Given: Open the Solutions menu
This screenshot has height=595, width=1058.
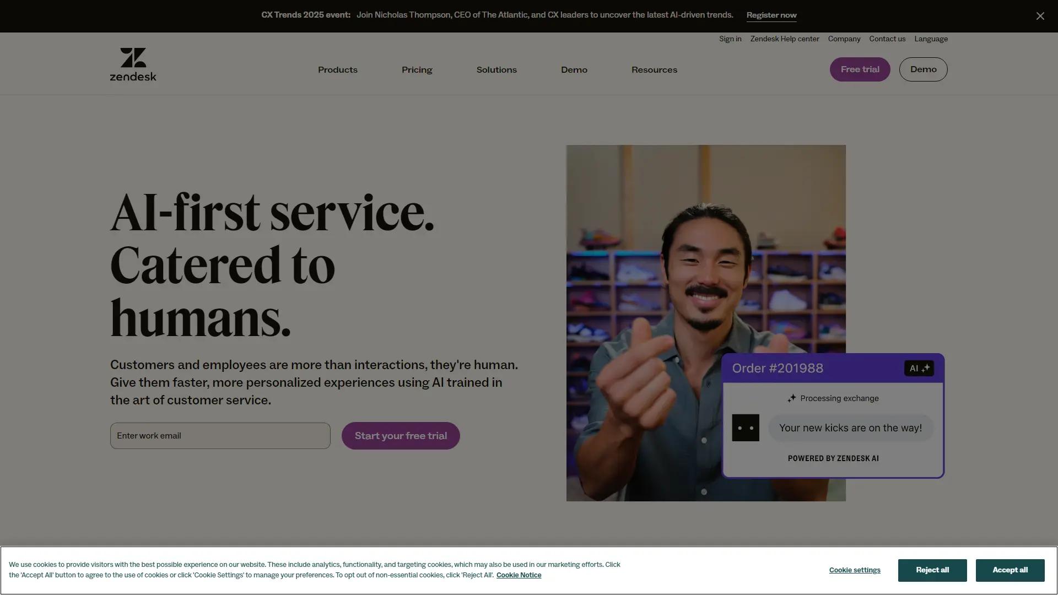Looking at the screenshot, I should click(496, 69).
